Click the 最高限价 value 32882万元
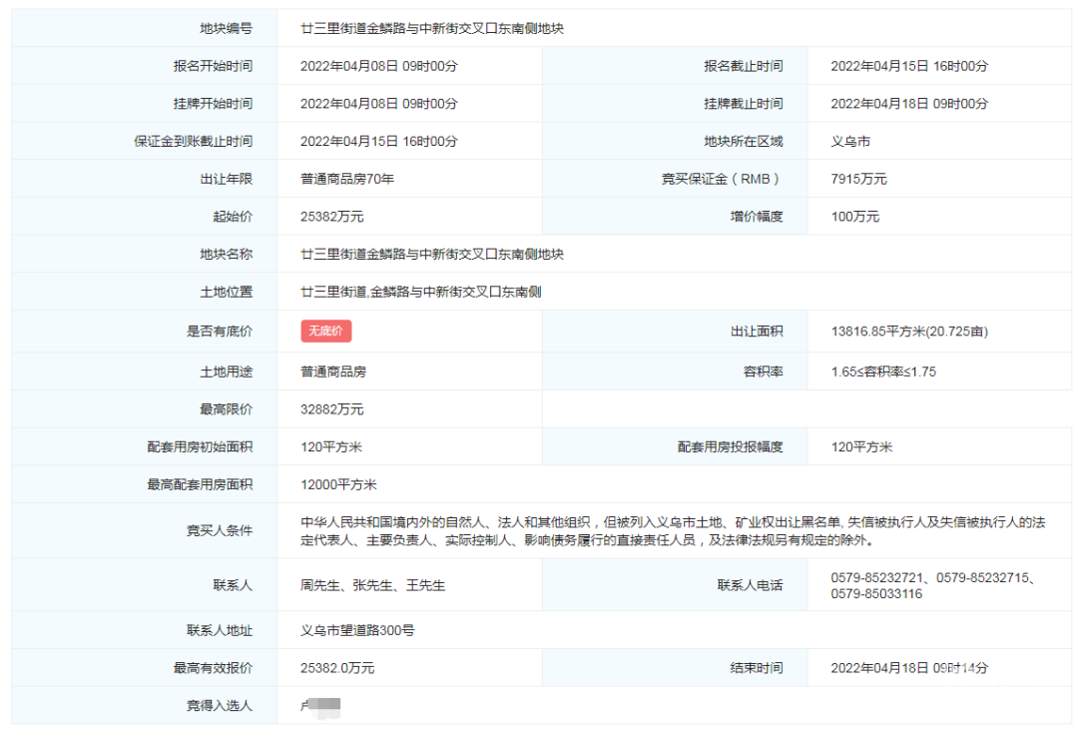Viewport: 1078px width, 729px height. (332, 409)
